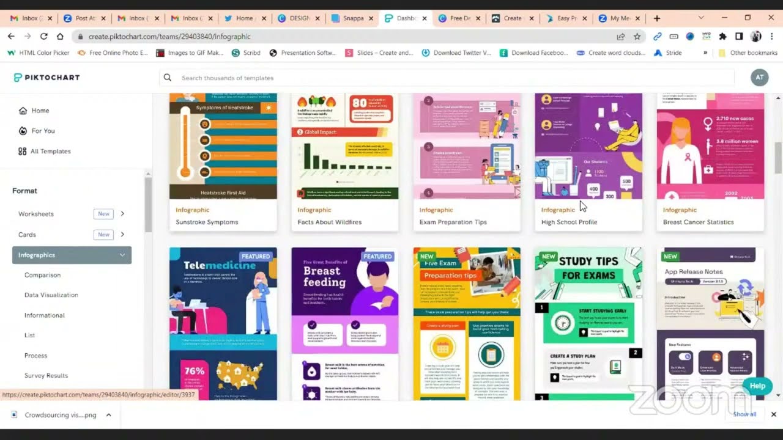Image resolution: width=783 pixels, height=440 pixels.
Task: Expand the Cards format arrow
Action: tap(122, 235)
